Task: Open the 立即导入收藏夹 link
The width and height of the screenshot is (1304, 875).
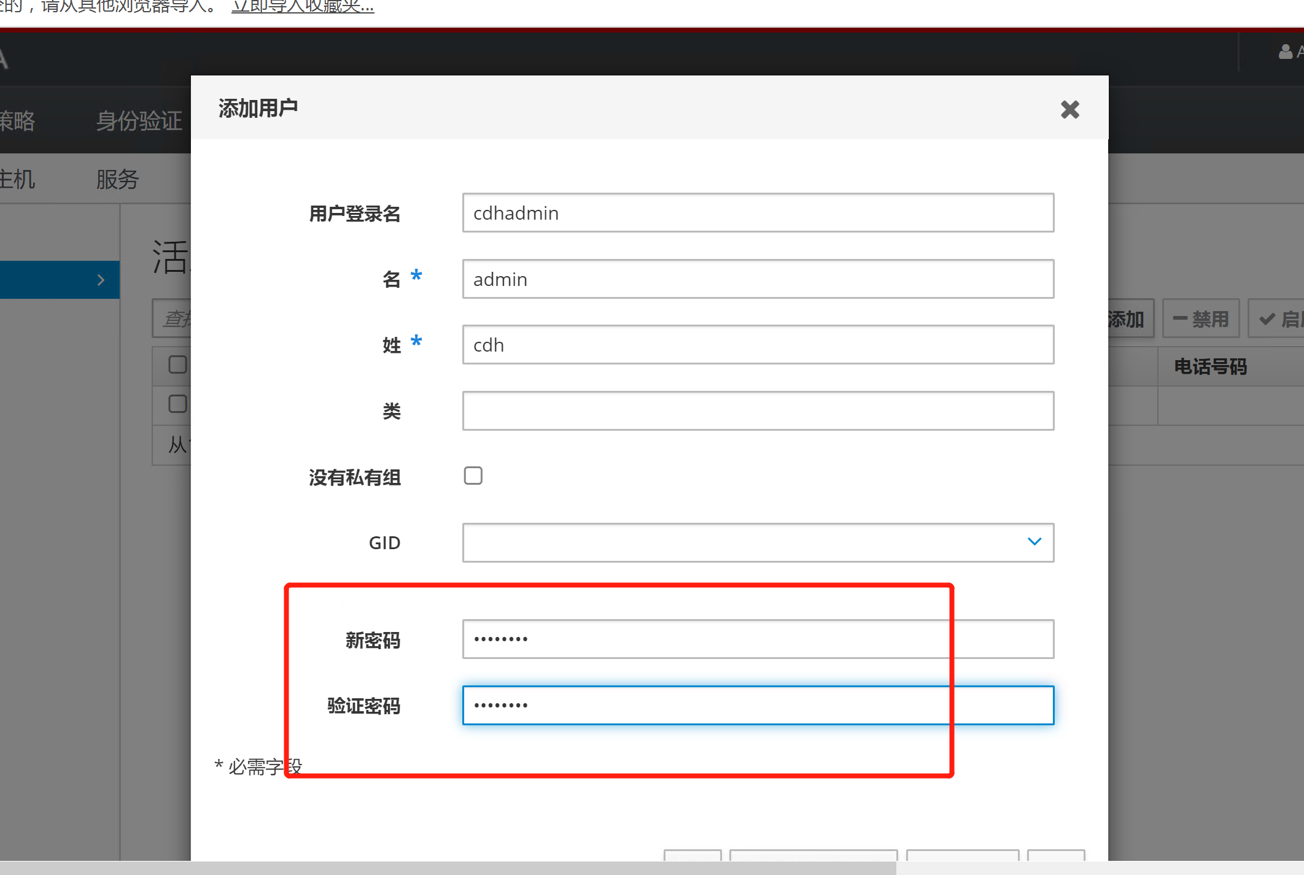Action: click(x=303, y=7)
